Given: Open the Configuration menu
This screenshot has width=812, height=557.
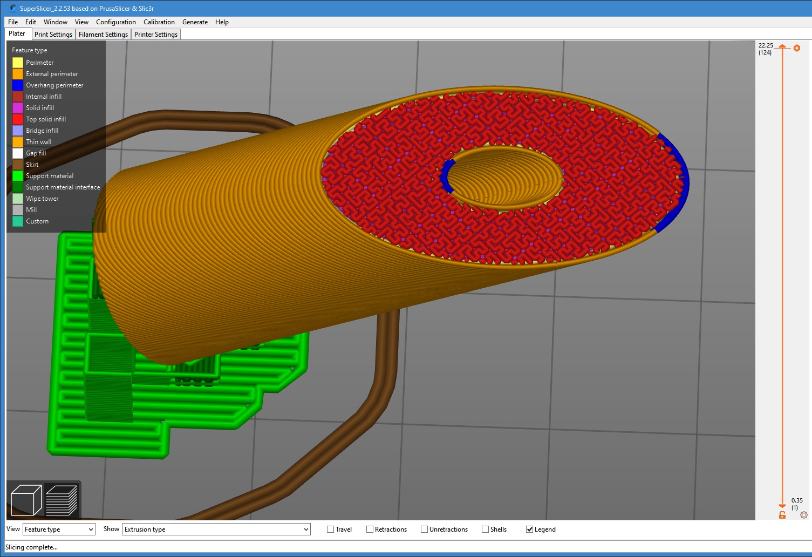Looking at the screenshot, I should click(115, 22).
